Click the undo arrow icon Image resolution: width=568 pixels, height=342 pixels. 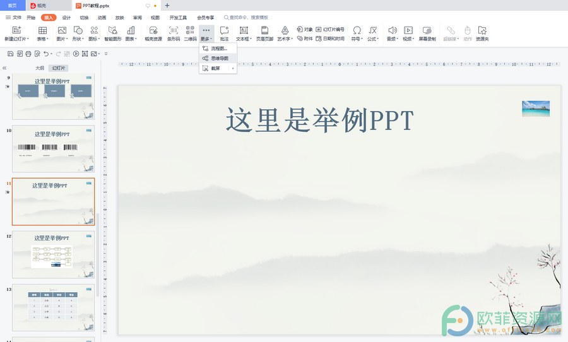pos(46,54)
